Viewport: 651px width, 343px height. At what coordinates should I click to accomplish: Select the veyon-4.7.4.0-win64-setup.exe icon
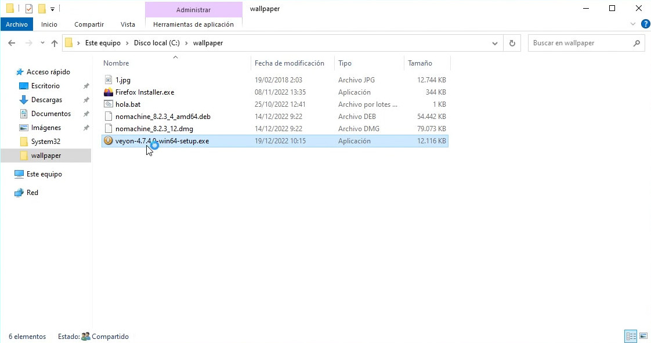[108, 141]
